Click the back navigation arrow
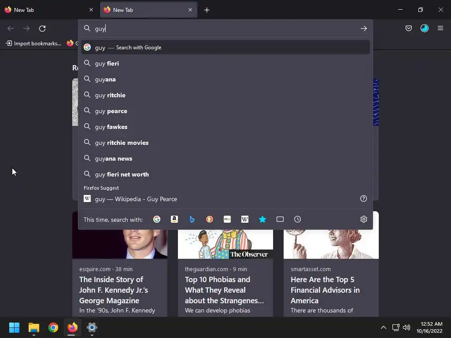Viewport: 451px width, 338px height. (x=11, y=29)
